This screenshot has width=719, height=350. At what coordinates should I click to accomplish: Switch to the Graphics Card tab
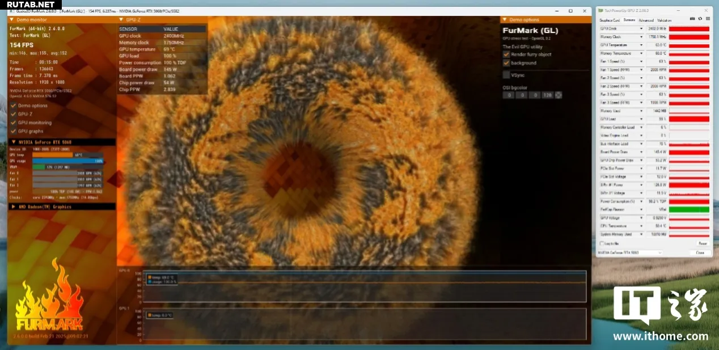click(610, 20)
